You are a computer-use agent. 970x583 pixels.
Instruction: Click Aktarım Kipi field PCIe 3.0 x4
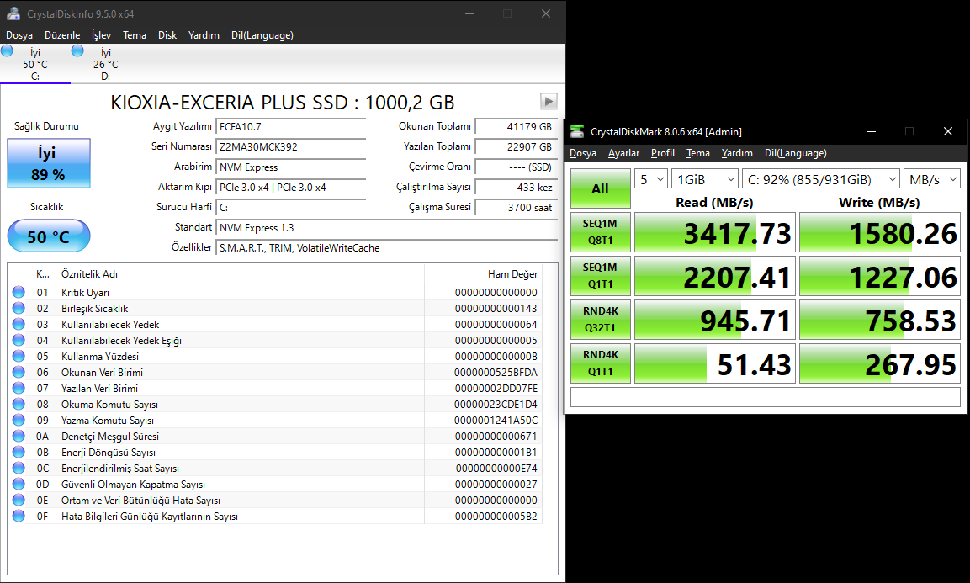[x=291, y=188]
